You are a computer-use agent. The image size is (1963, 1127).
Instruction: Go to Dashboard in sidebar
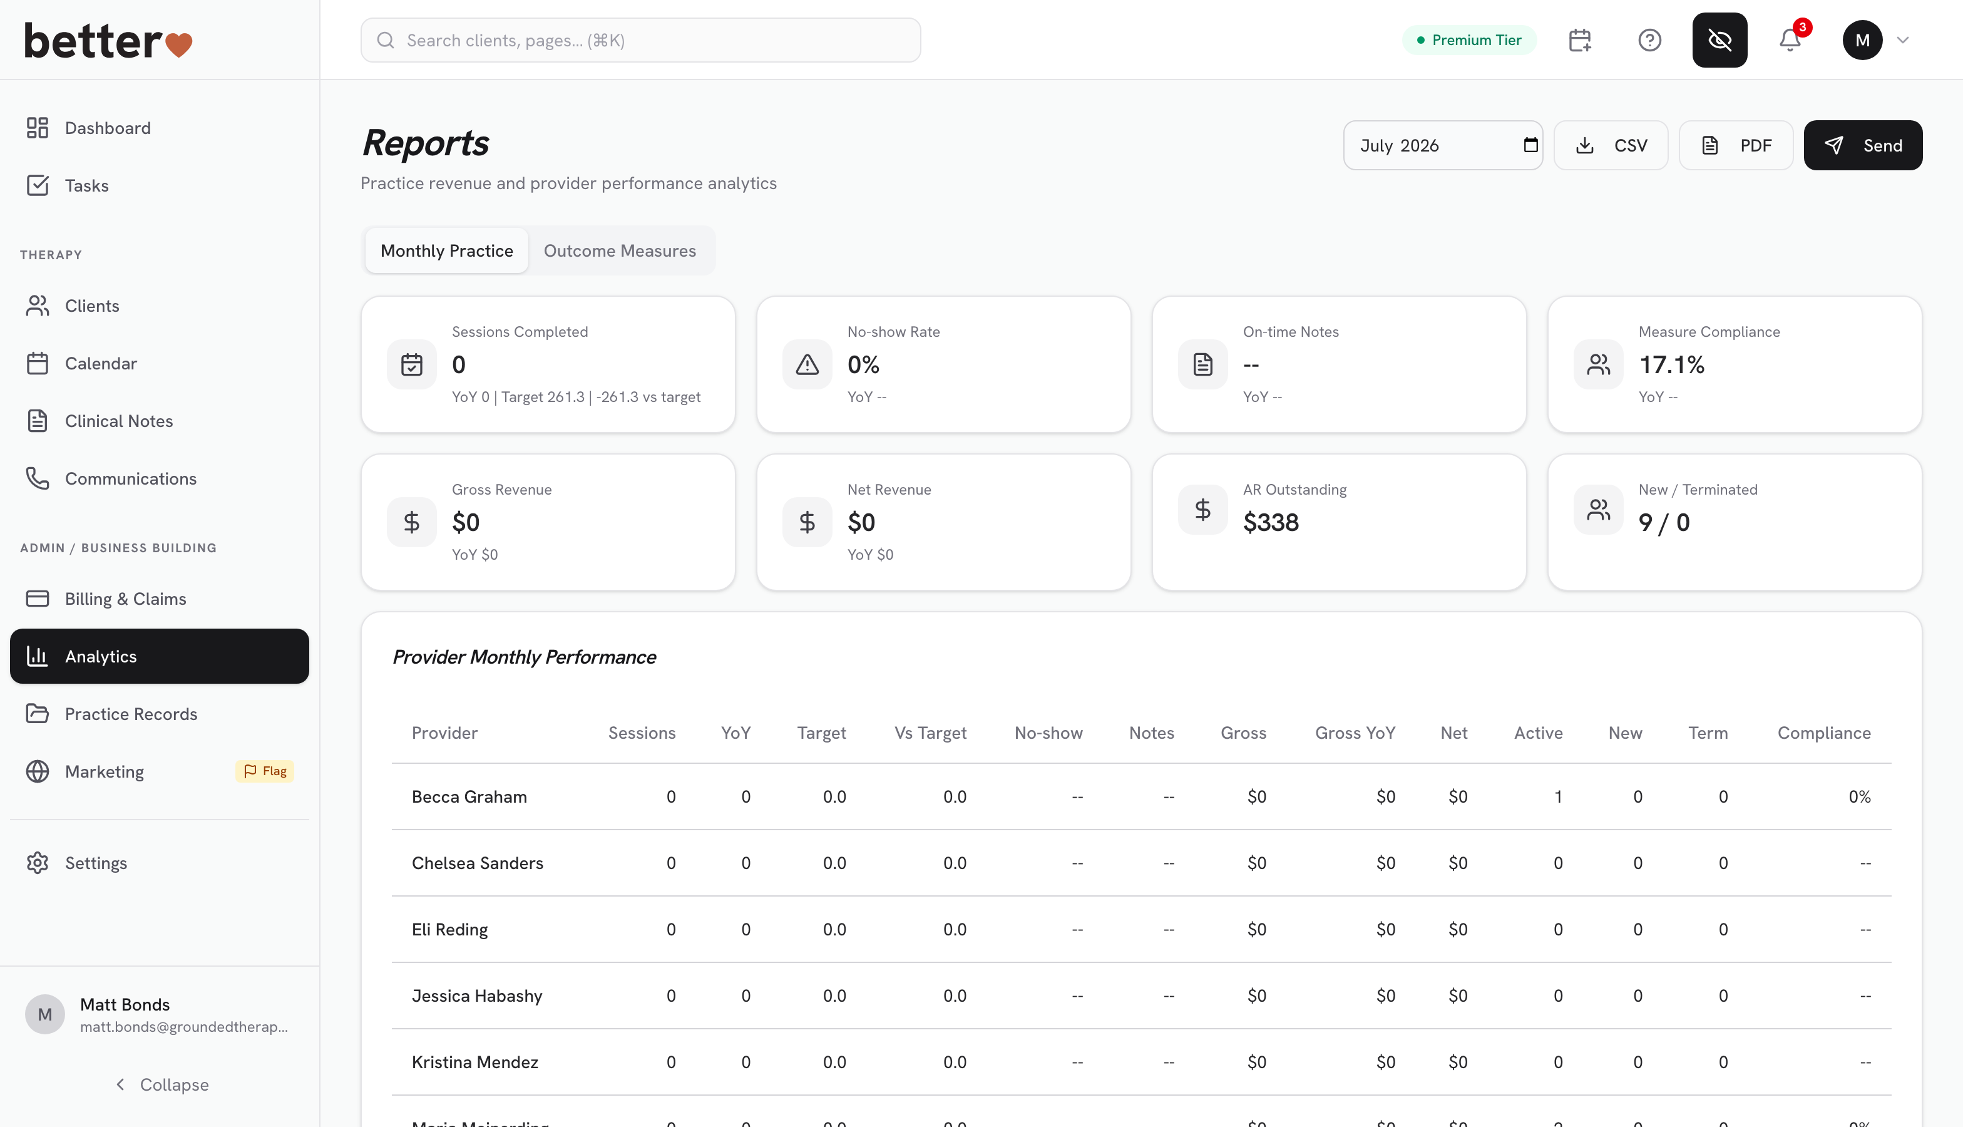[160, 128]
